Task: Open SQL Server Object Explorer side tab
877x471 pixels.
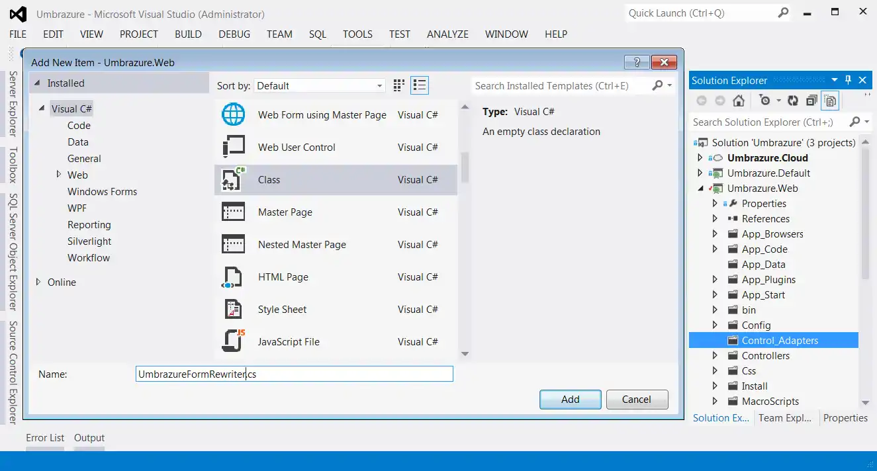Action: [13, 251]
